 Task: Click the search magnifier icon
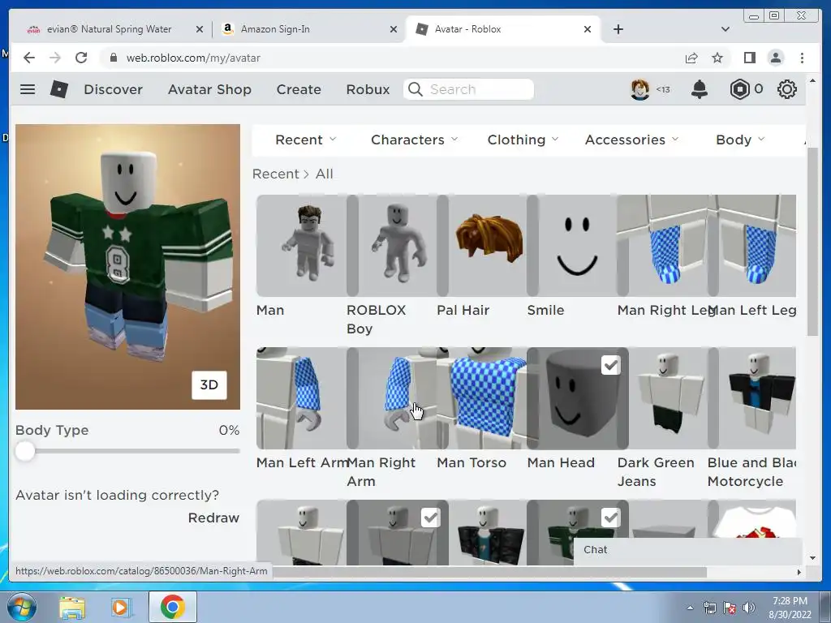coord(415,89)
